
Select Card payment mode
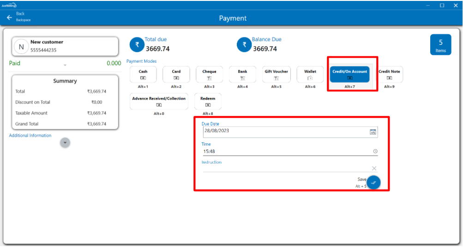pyautogui.click(x=176, y=74)
